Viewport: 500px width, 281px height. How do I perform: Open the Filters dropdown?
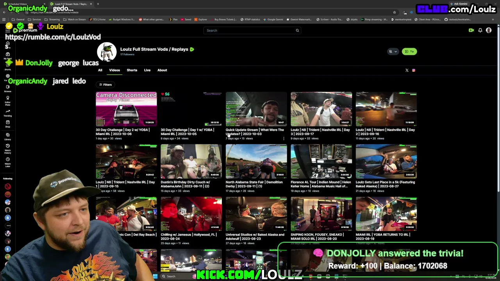pyautogui.click(x=105, y=85)
